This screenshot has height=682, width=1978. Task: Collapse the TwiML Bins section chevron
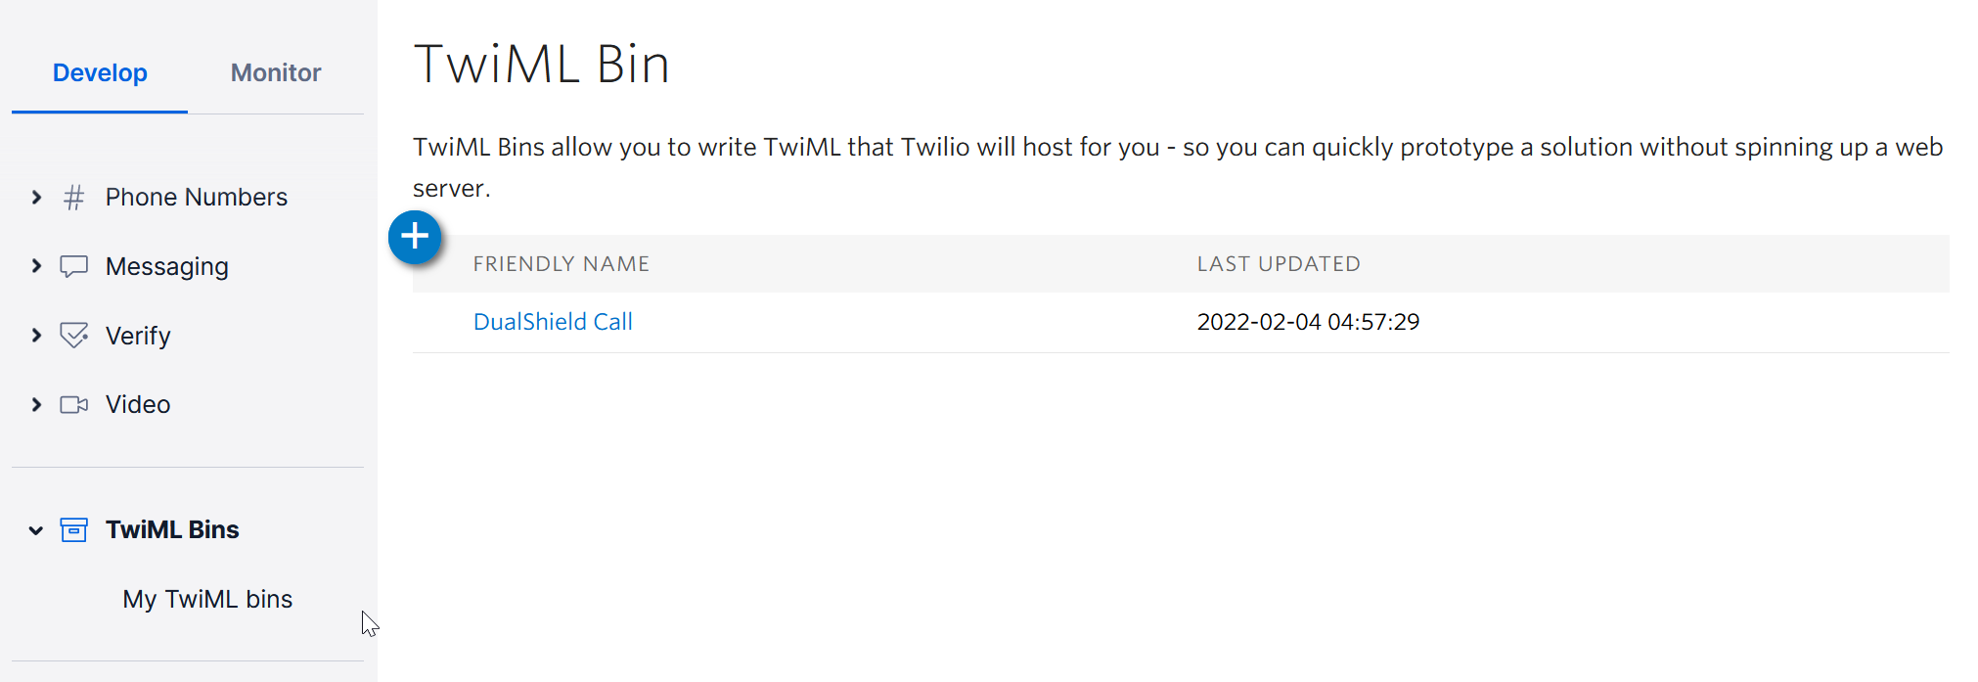[36, 530]
